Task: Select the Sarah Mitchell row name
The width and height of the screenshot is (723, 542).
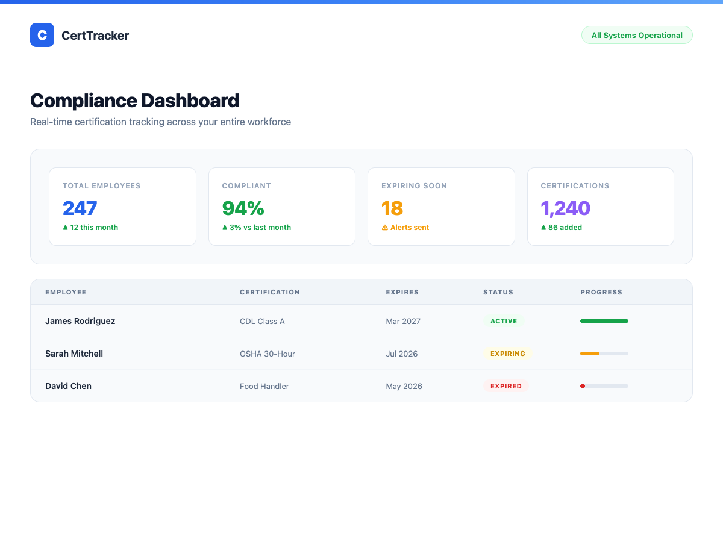Action: click(74, 354)
